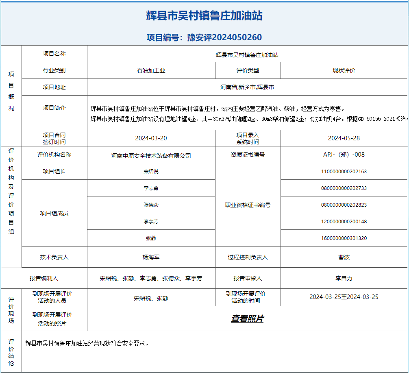
Task: Click the 资质证书编号 label
Action: (x=248, y=155)
